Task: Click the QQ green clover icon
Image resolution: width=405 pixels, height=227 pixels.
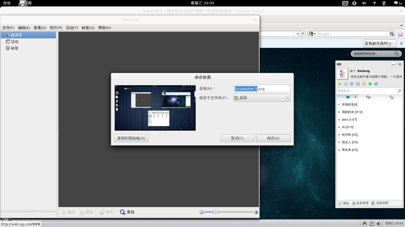Action: coord(370,84)
